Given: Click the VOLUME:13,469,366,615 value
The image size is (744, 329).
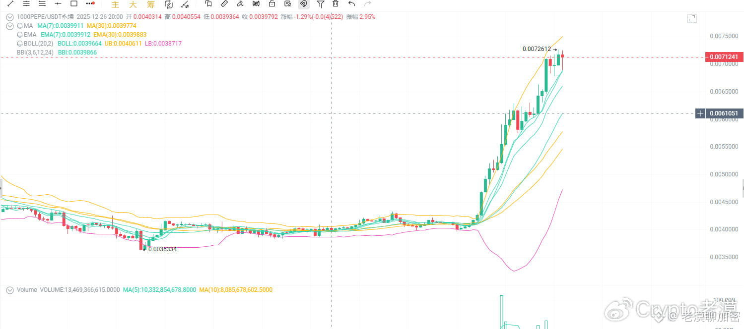Looking at the screenshot, I should tap(80, 290).
